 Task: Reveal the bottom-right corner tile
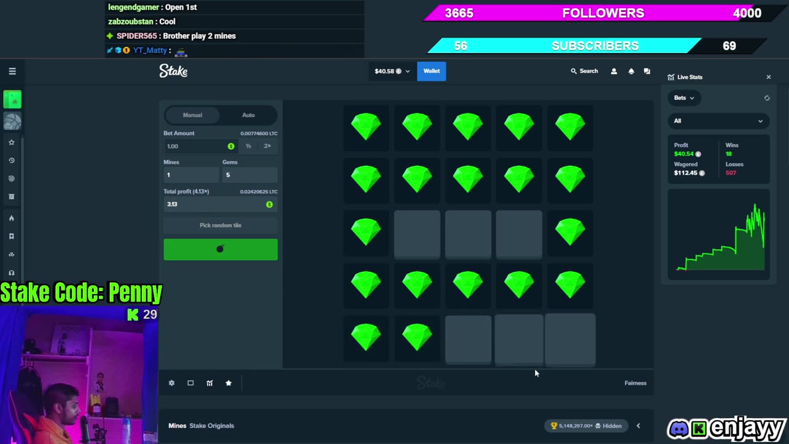click(570, 339)
